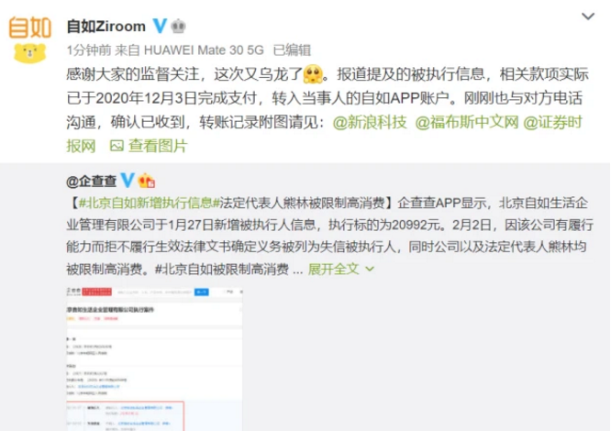Click the 1分钟前 timestamp
The width and height of the screenshot is (611, 431).
tap(89, 50)
